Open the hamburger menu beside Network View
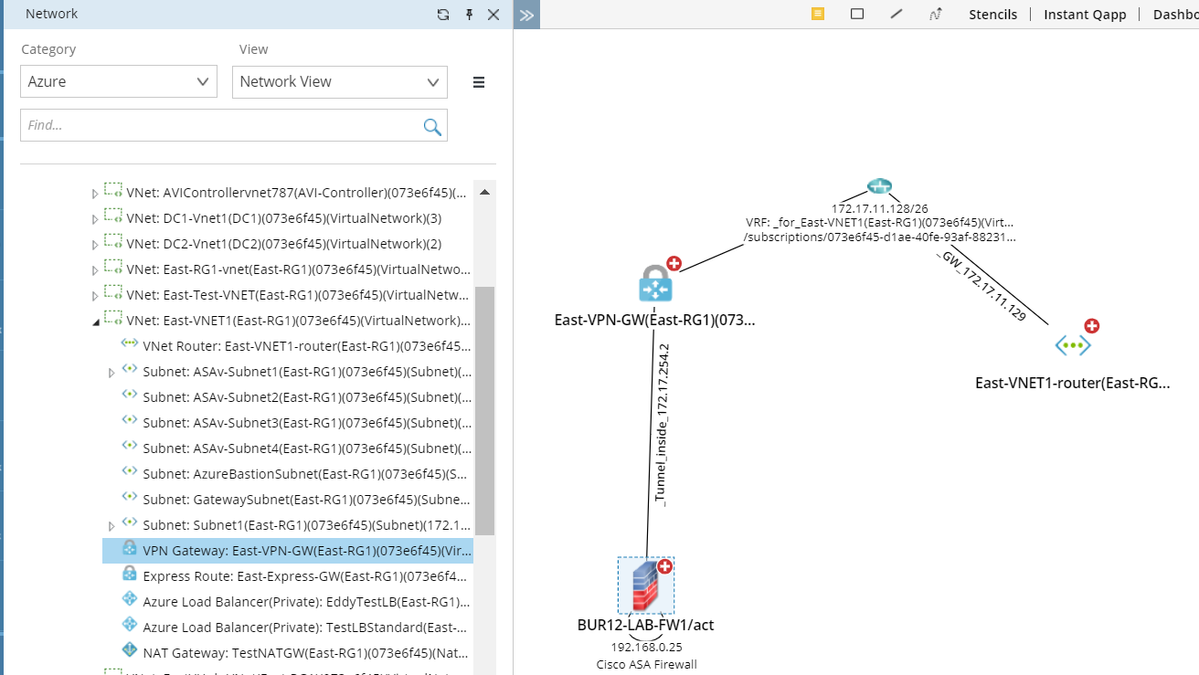Image resolution: width=1199 pixels, height=675 pixels. 479,82
